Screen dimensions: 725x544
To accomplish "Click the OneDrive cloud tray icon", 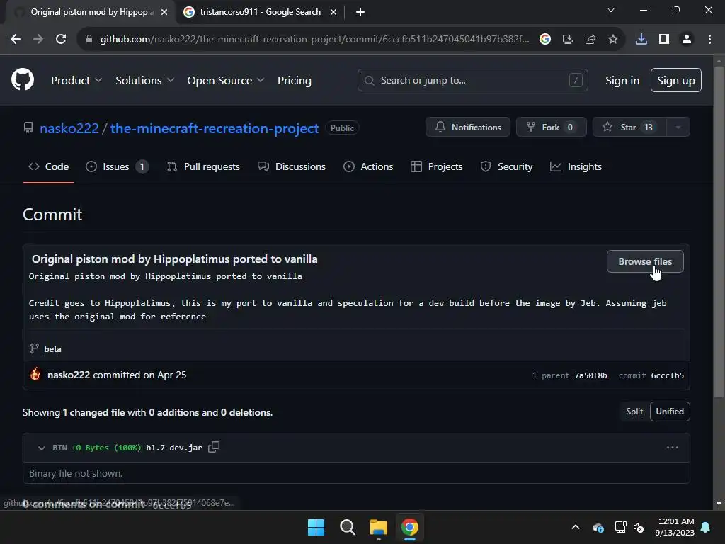I will [598, 527].
